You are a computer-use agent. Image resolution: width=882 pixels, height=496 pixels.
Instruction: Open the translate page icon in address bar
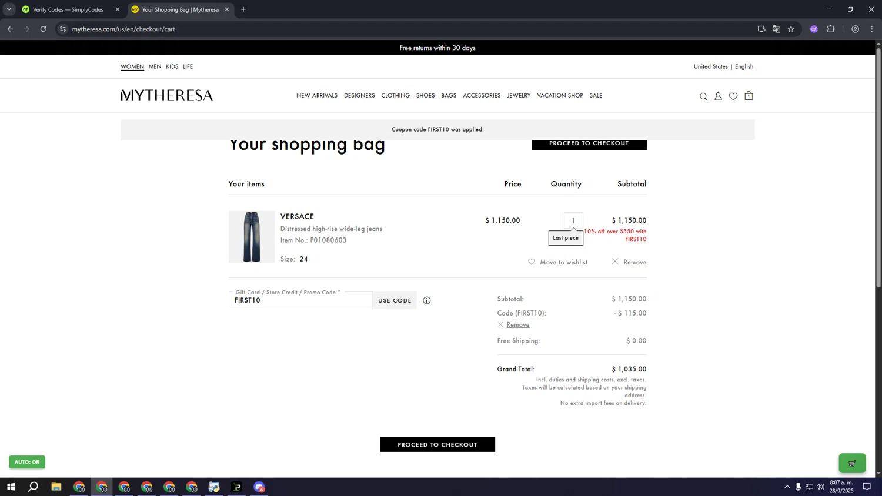[776, 29]
